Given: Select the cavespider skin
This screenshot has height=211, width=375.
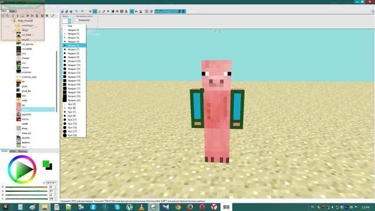Looking at the screenshot, I should click(x=26, y=49).
